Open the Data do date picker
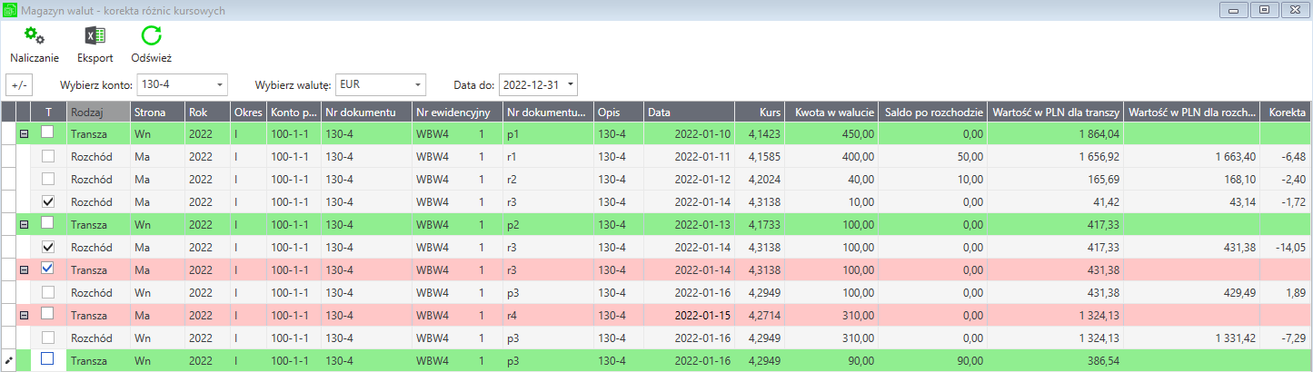Screen dimensions: 1313x372 point(570,85)
